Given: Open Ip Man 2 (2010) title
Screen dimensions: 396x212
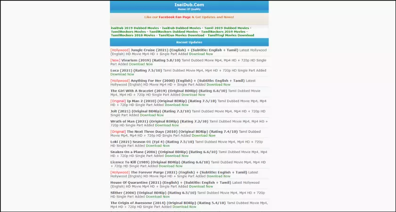Looking at the screenshot, I should click(172, 101).
